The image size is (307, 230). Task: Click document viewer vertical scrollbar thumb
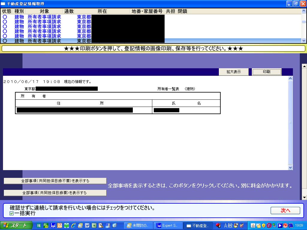click(290, 122)
